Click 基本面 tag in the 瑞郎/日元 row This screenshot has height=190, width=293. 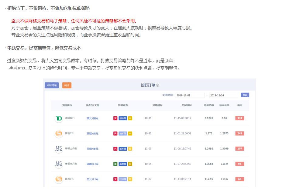[x=122, y=164]
